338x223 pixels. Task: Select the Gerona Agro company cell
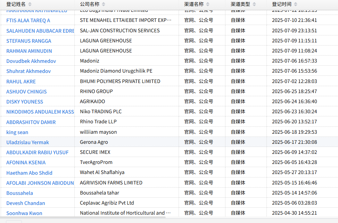94,142
